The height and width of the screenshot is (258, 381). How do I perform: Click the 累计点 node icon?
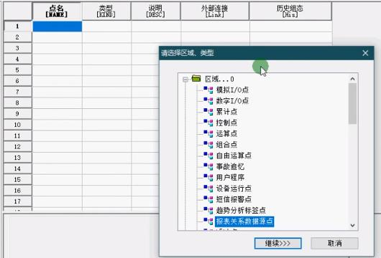click(x=208, y=112)
